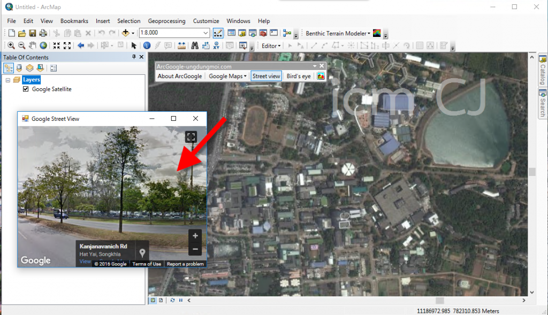Viewport: 548px width, 315px height.
Task: Collapse the Layers group in Table Of Contents
Action: [9, 79]
